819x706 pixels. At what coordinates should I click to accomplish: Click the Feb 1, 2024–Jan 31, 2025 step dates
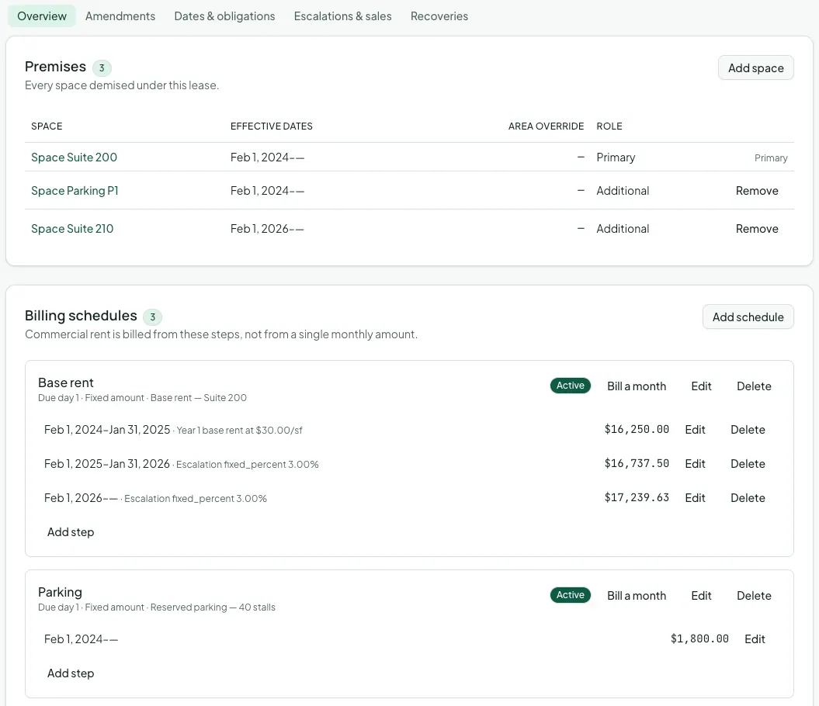pos(107,430)
